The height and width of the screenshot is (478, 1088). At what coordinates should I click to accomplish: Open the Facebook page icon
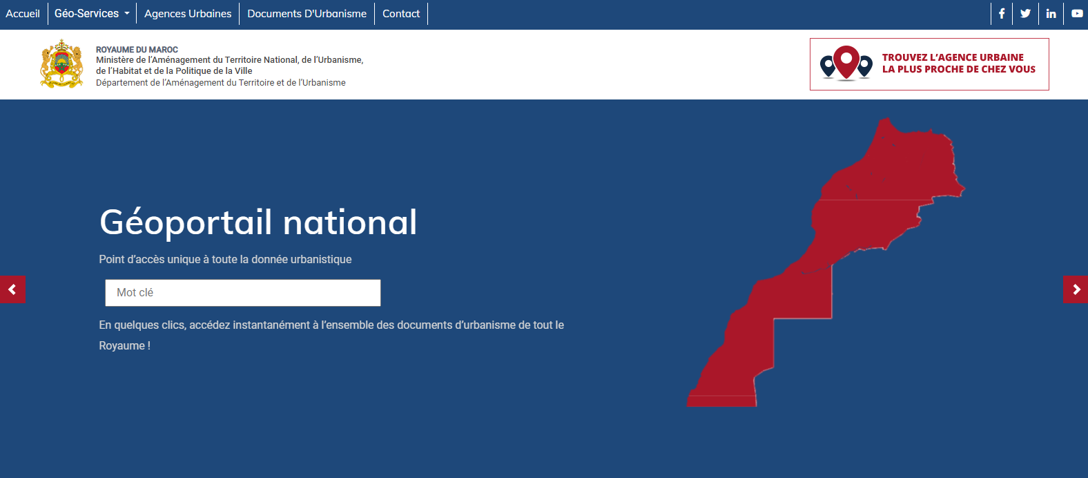point(1001,14)
